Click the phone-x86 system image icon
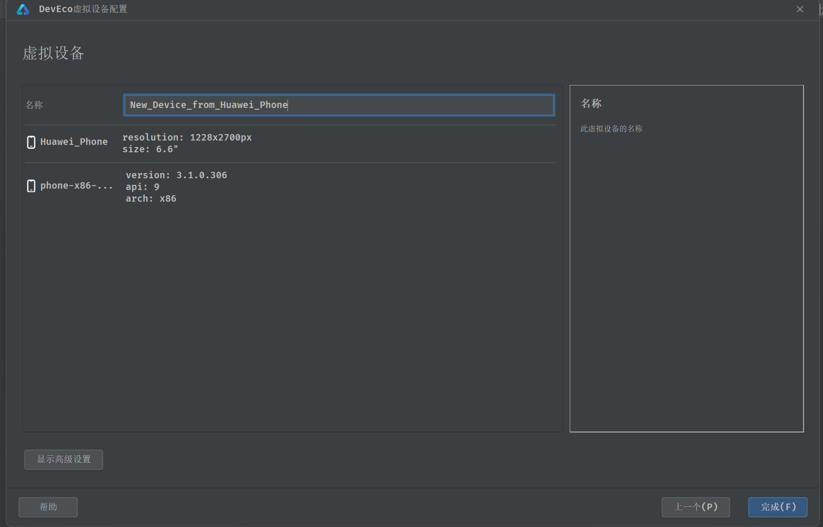The width and height of the screenshot is (823, 527). click(31, 186)
